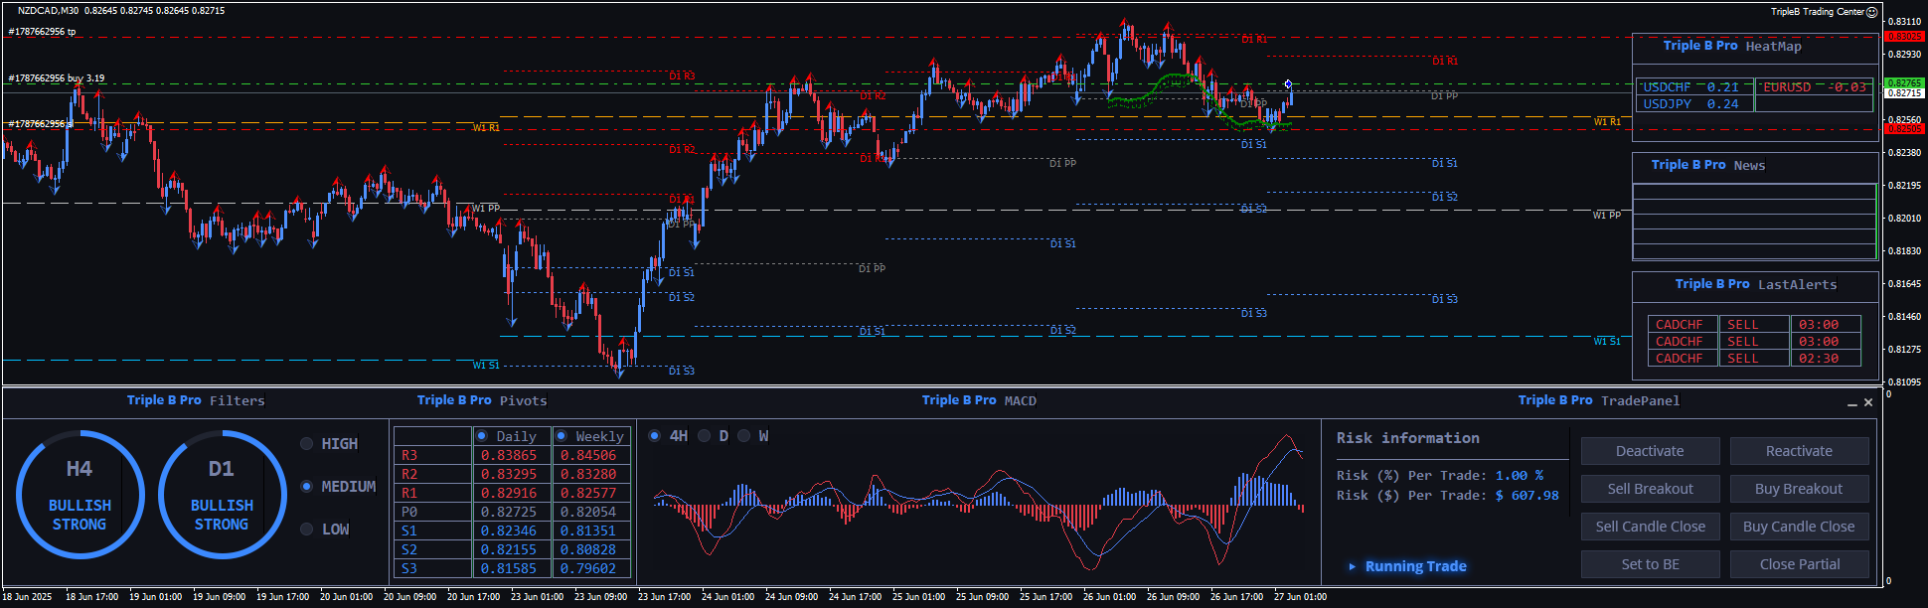
Task: Click the TripleB Trading Center smiley icon
Action: pos(1872,12)
